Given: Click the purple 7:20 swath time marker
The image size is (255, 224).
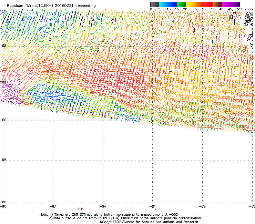Looking at the screenshot, I should coord(158,209).
